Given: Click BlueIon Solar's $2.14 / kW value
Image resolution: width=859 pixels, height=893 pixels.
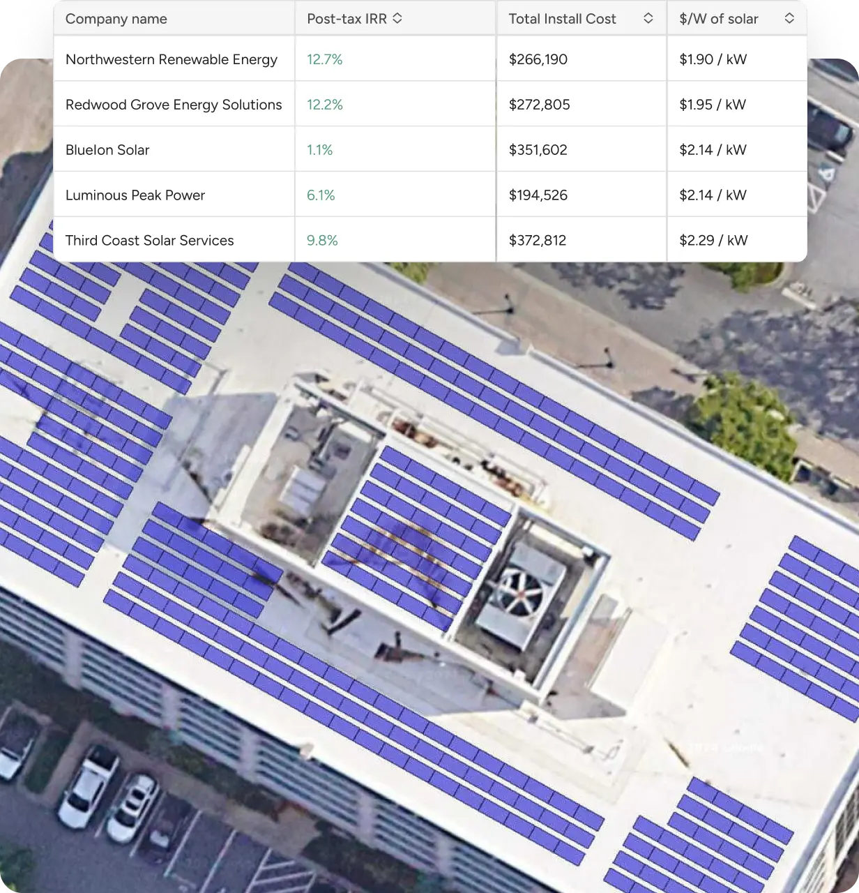Looking at the screenshot, I should click(713, 150).
